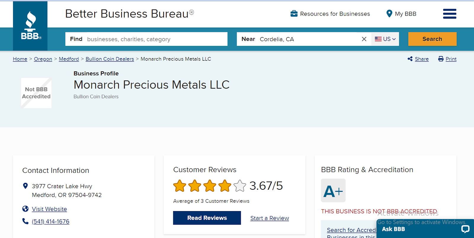
Task: Click the Resources for Businesses briefcase icon
Action: pyautogui.click(x=294, y=14)
